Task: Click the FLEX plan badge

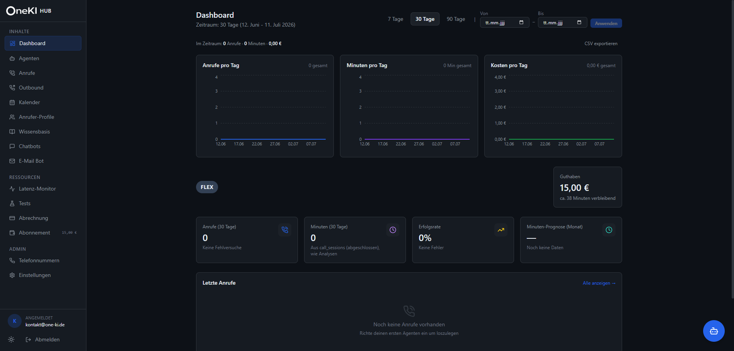Action: (x=207, y=187)
